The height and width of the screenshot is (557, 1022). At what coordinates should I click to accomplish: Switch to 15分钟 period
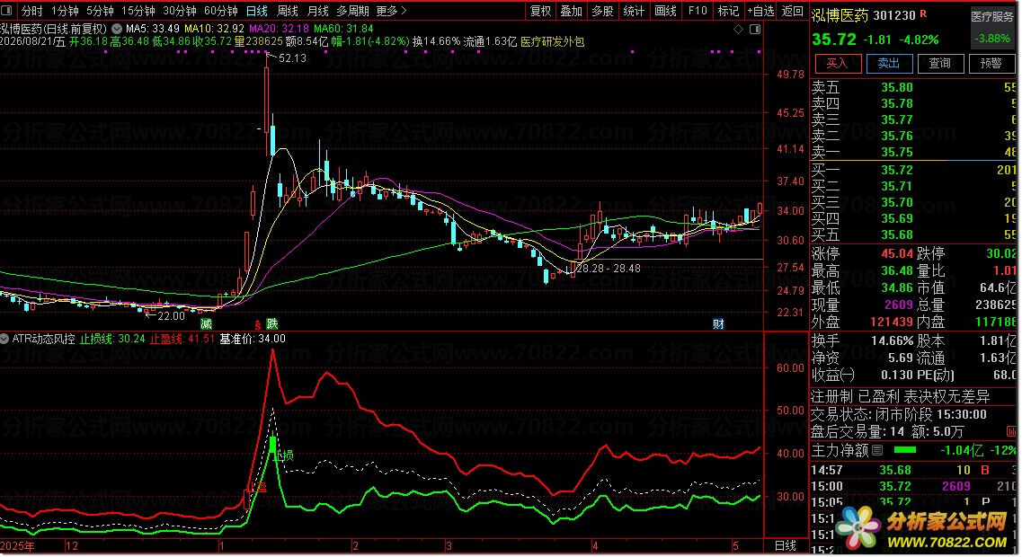point(138,11)
